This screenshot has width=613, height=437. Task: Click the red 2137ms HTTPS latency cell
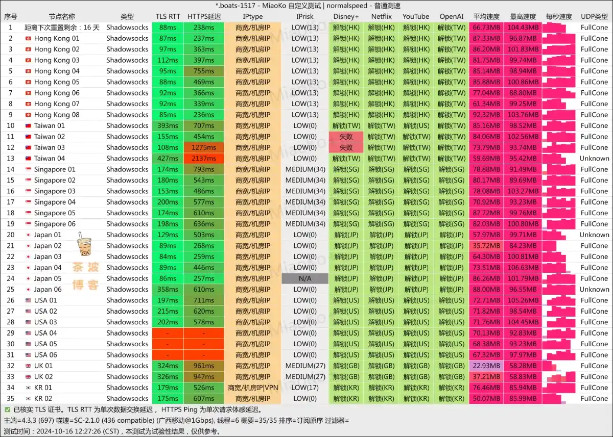pyautogui.click(x=204, y=159)
